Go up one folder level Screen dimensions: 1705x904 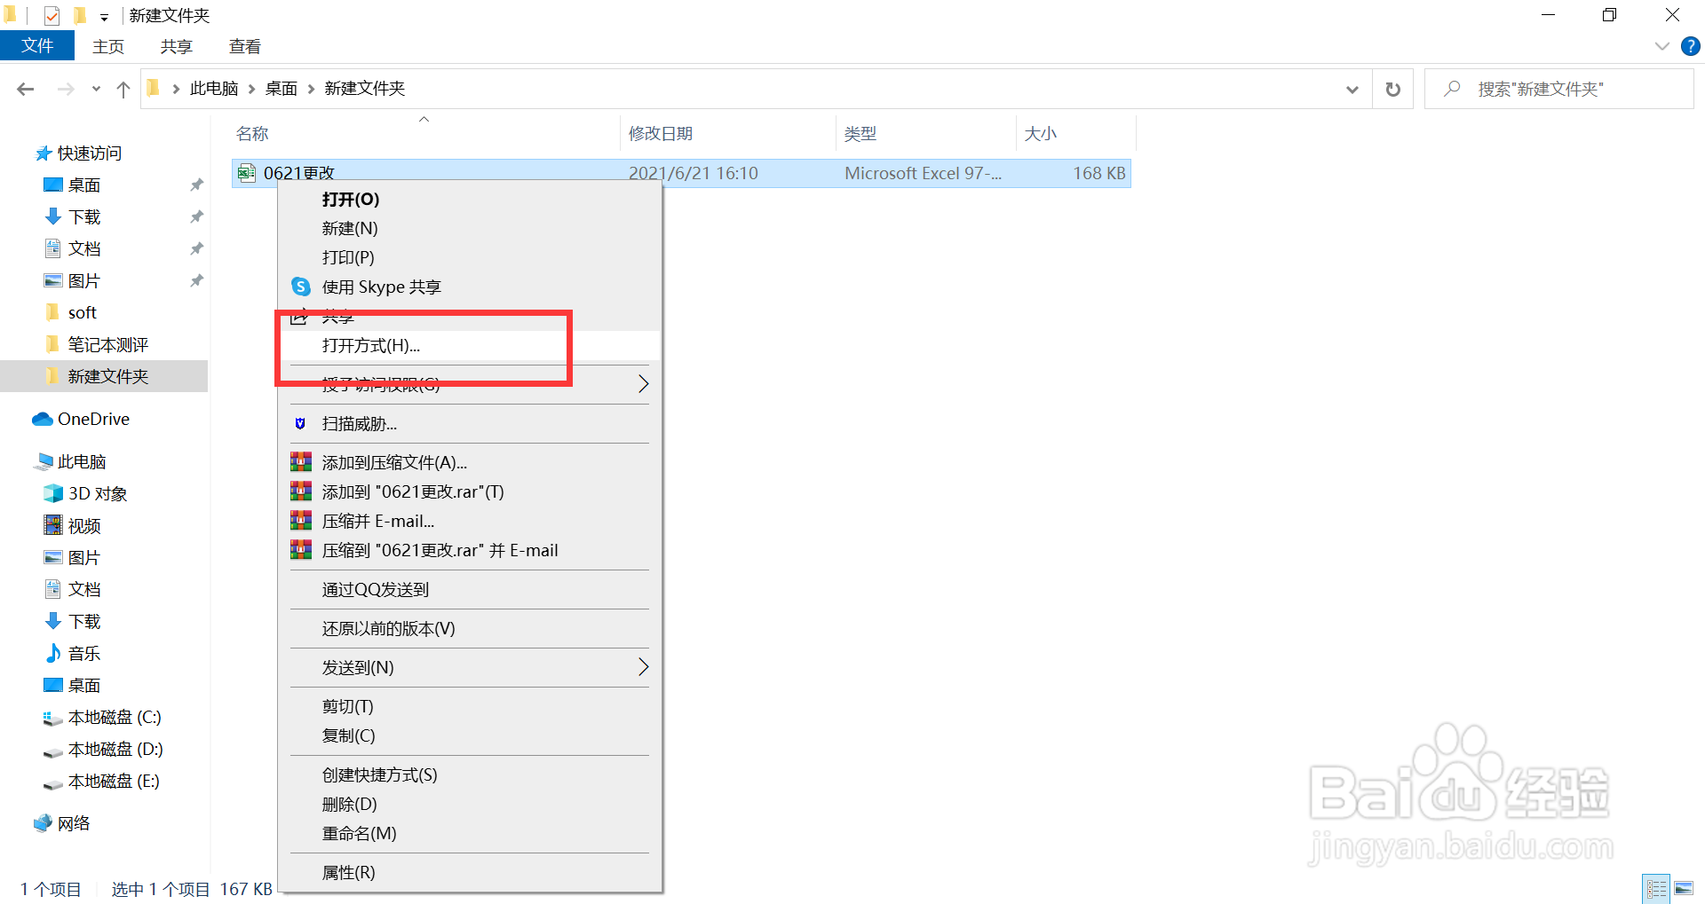(123, 89)
